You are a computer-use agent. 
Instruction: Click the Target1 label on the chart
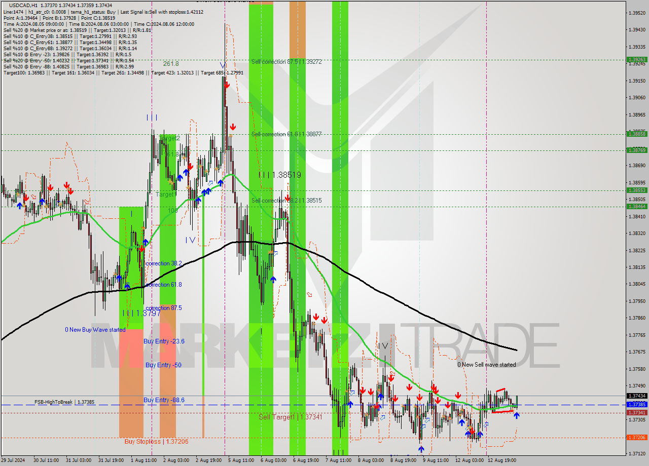coord(165,194)
